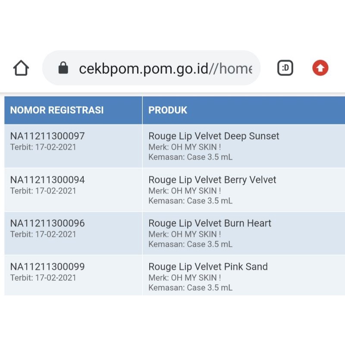345x345 pixels.
Task: Click the padlock site security icon
Action: [x=63, y=68]
